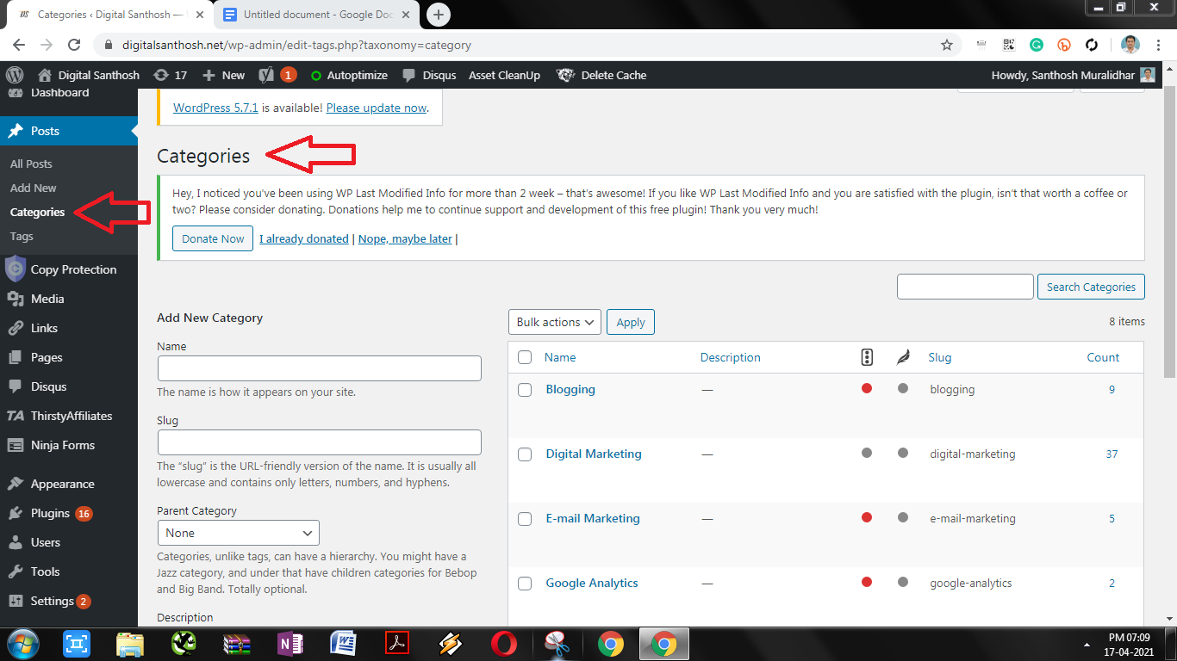Click the Search Categories button
The width and height of the screenshot is (1177, 661).
(1091, 287)
